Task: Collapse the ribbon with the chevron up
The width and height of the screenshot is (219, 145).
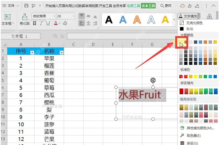Action: tap(213, 6)
